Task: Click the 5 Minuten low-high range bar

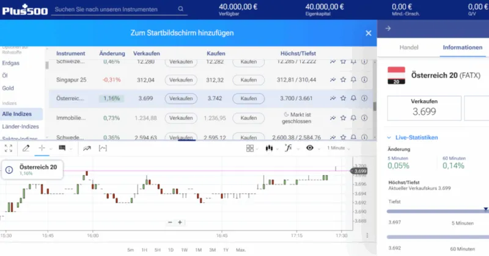Action: click(x=437, y=211)
